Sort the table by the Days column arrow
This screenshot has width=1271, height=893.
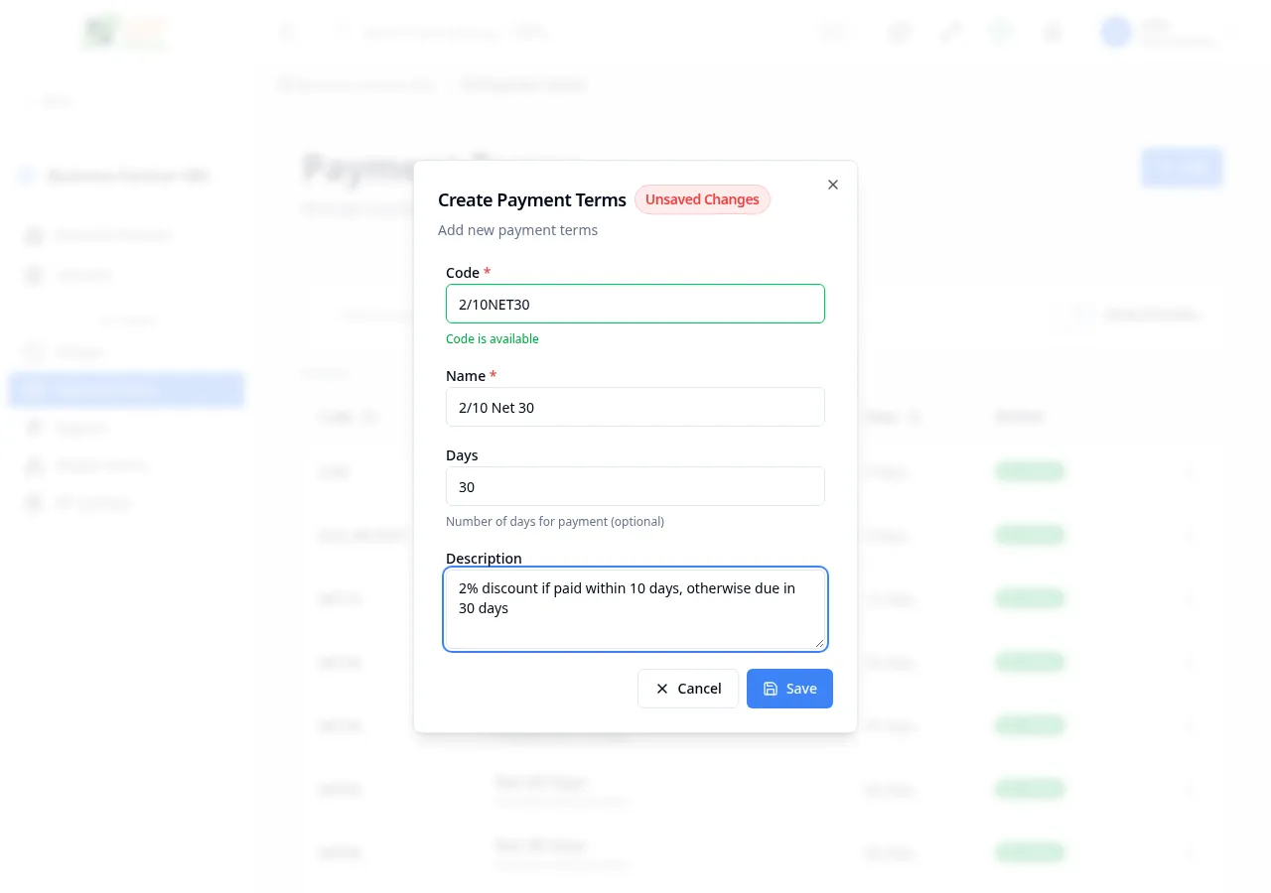(915, 417)
